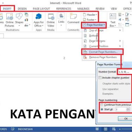Image resolution: width=132 pixels, height=132 pixels.
Task: Go to the MAILINGS tab
Action: (83, 9)
